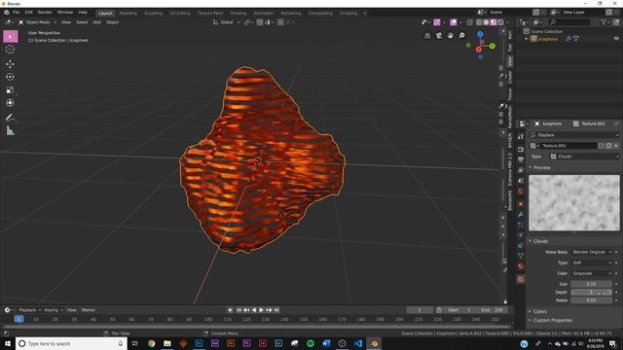The image size is (623, 350).
Task: Open the Scene properties tab icon
Action: pyautogui.click(x=521, y=181)
